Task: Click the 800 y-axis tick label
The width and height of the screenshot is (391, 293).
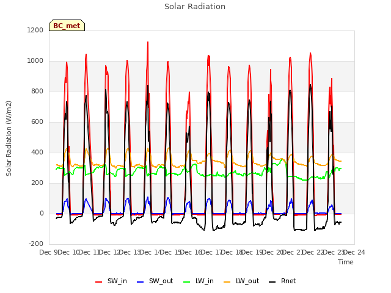Action: pos(37,91)
